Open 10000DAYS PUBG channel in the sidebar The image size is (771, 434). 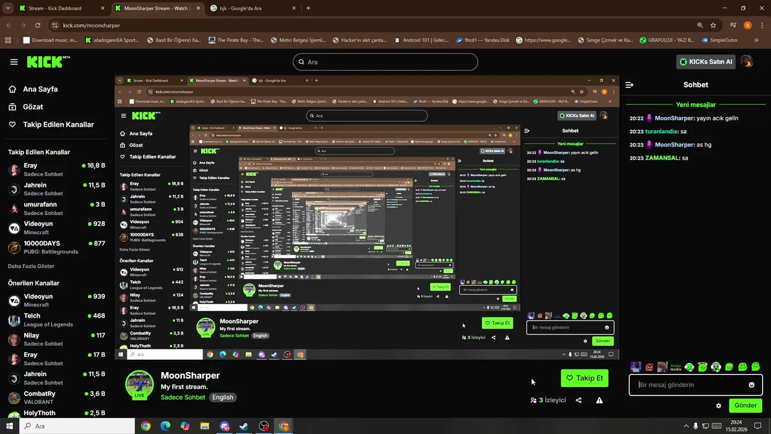point(57,247)
